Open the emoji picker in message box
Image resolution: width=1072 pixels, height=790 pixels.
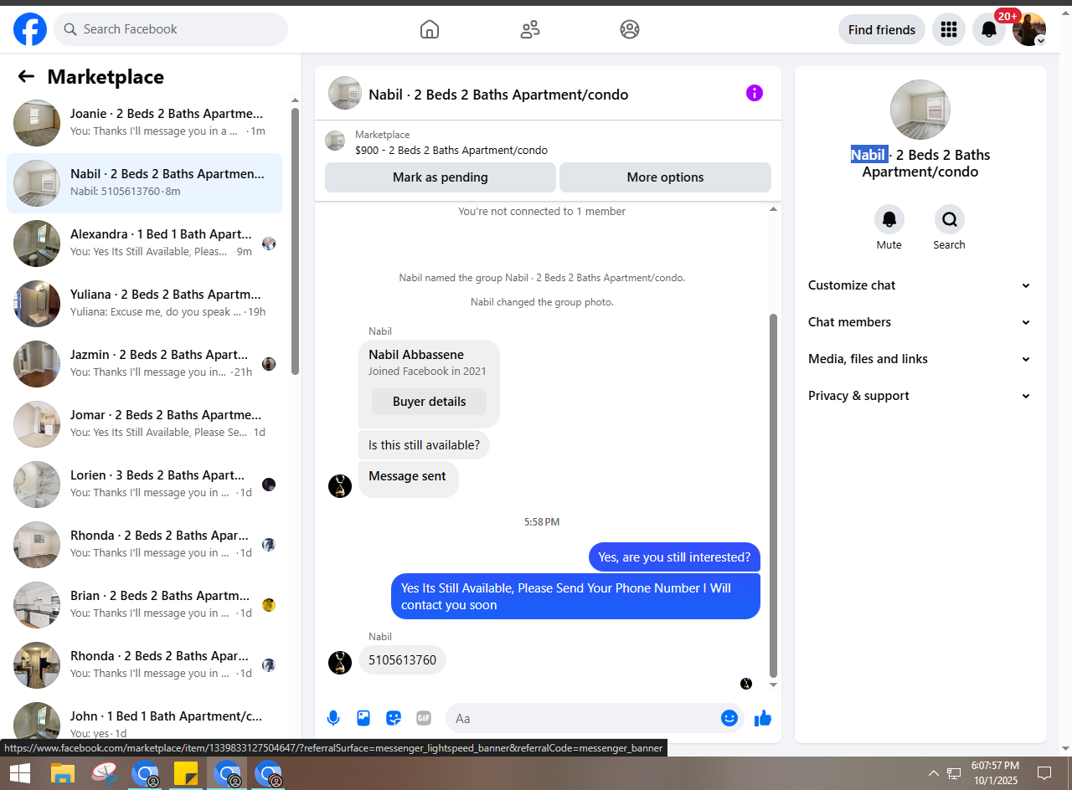coord(729,718)
